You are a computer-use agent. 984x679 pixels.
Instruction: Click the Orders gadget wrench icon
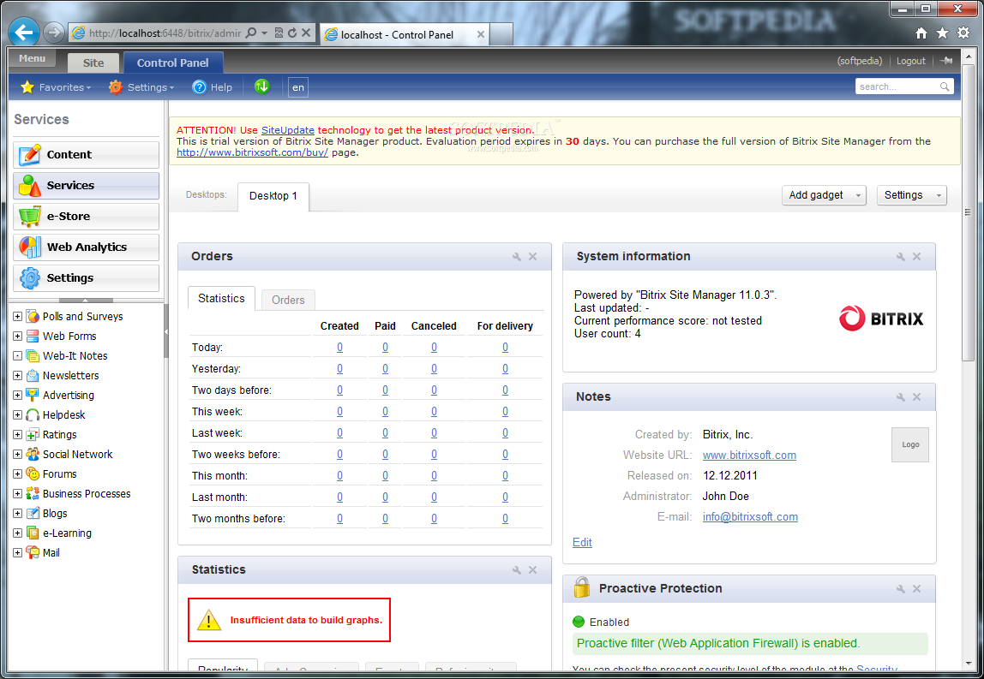pos(517,256)
